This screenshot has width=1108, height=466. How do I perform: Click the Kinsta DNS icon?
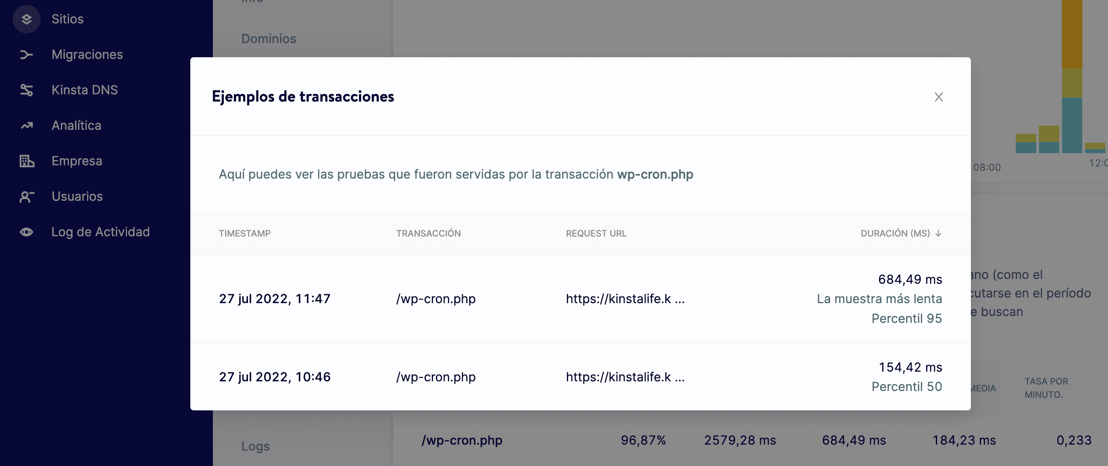pos(26,90)
